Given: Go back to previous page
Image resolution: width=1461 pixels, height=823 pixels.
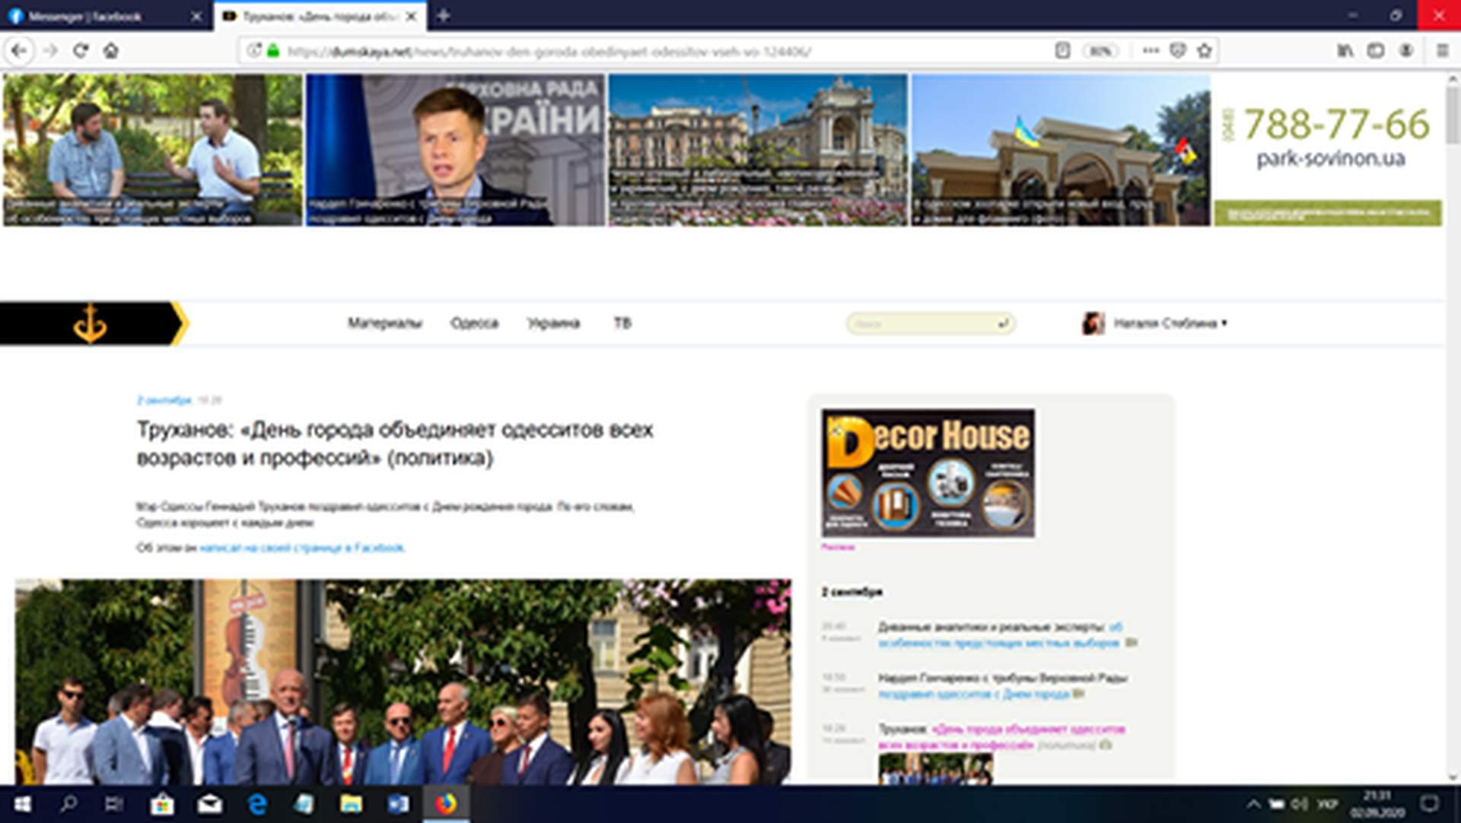Looking at the screenshot, I should (19, 51).
